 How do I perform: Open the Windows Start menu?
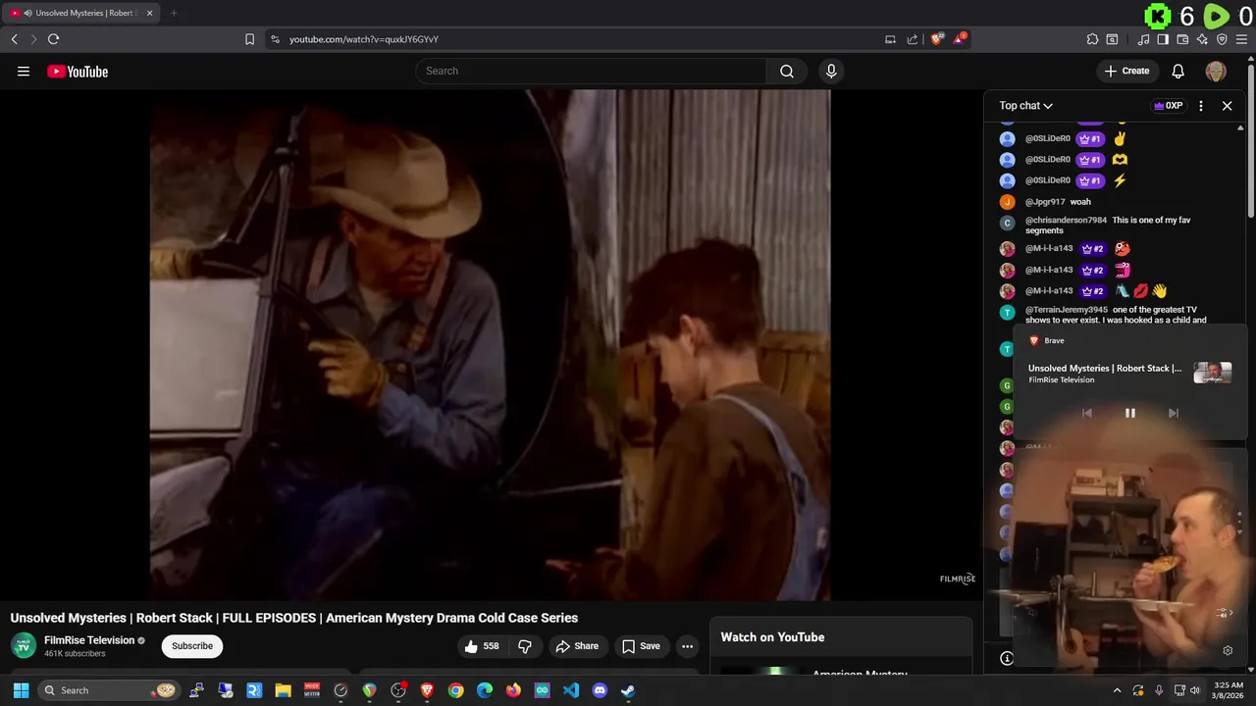21,690
